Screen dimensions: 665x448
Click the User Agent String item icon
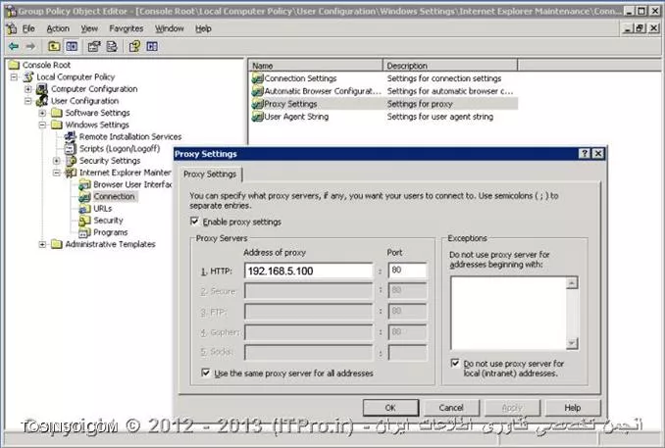[257, 117]
